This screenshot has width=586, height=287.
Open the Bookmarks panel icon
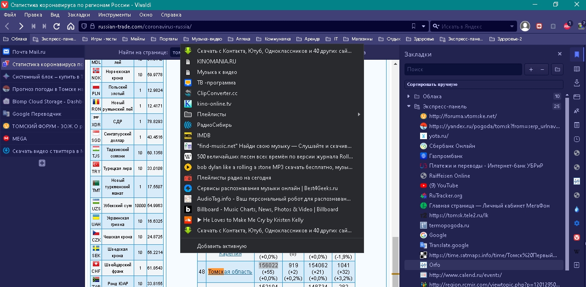[577, 54]
